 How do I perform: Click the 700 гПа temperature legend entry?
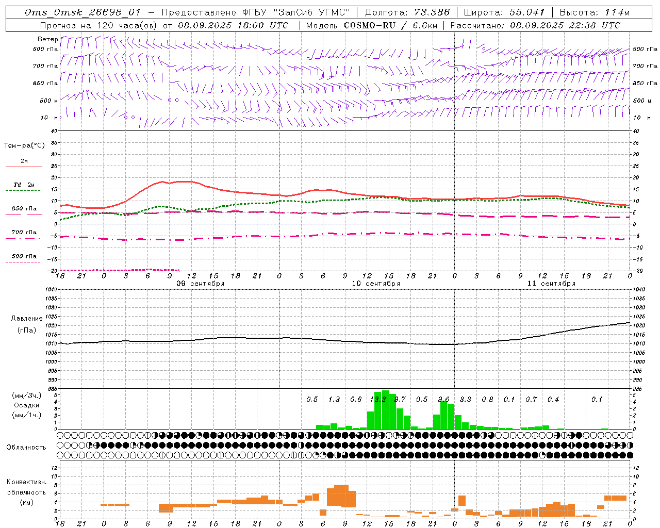24,233
